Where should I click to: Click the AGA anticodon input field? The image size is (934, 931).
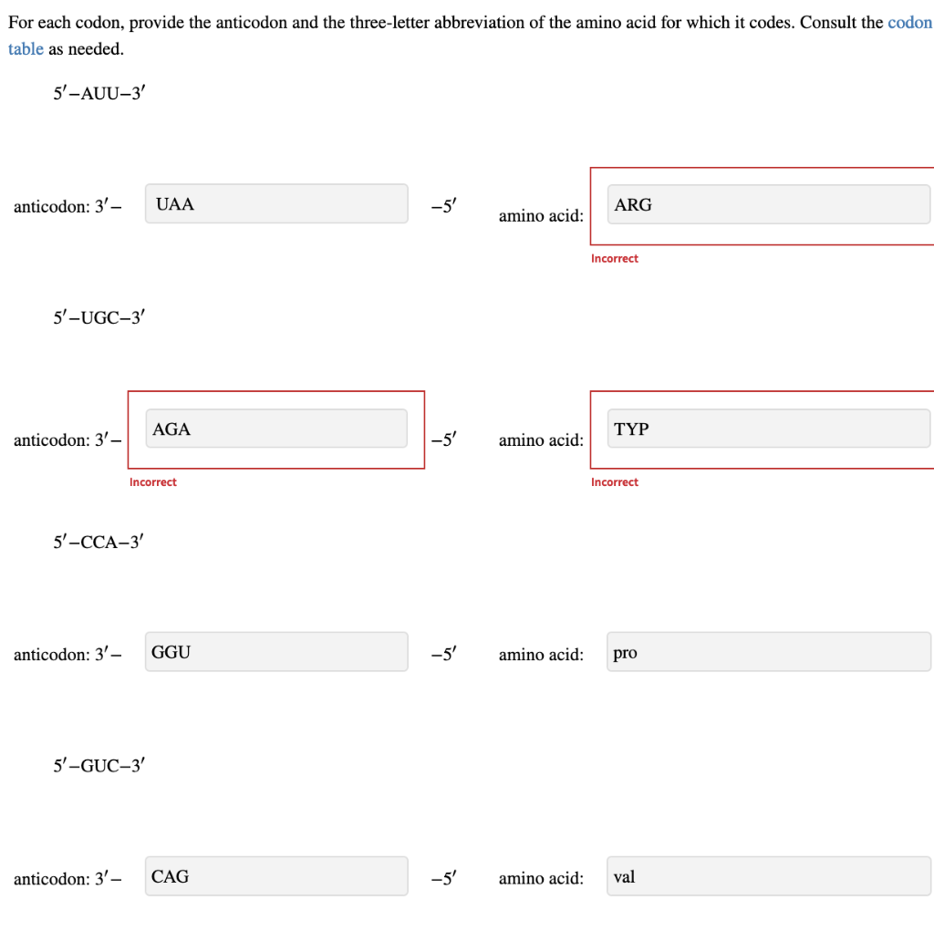(275, 428)
